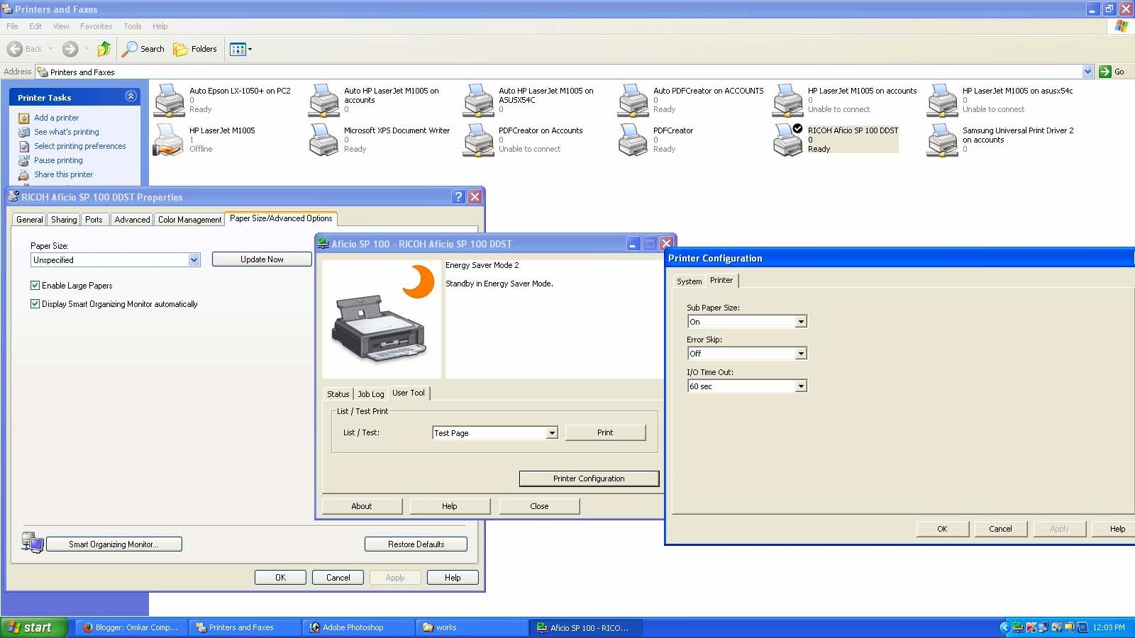Open Search in the Explorer toolbar
This screenshot has height=638, width=1135.
143,49
